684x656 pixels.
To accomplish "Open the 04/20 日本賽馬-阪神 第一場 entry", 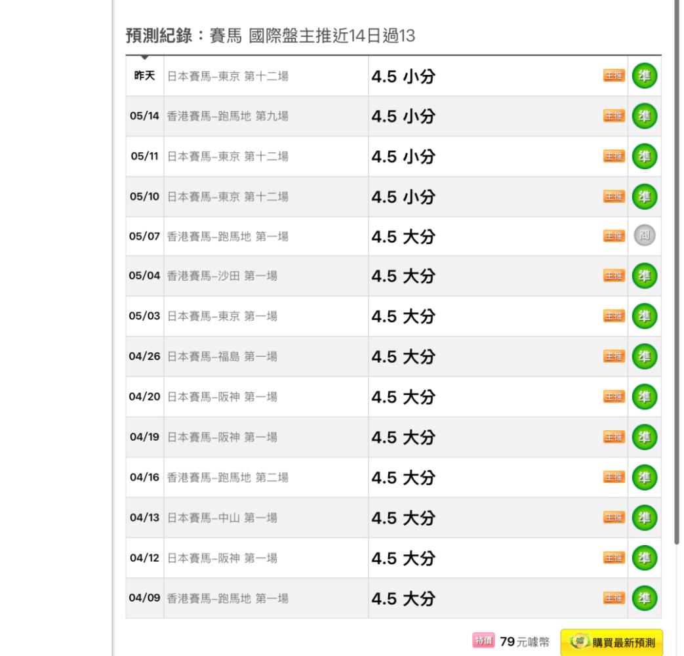I will coord(222,397).
